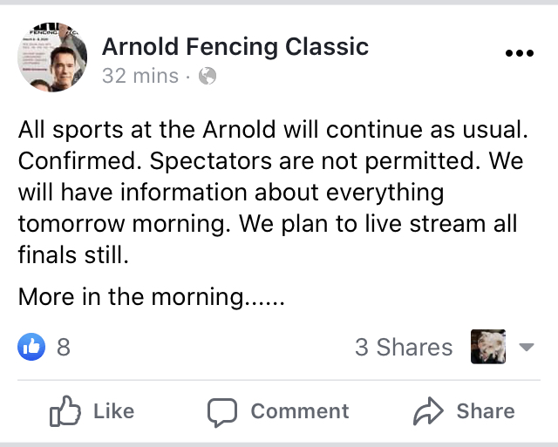Click the globe public audience icon
The height and width of the screenshot is (447, 558).
click(208, 76)
